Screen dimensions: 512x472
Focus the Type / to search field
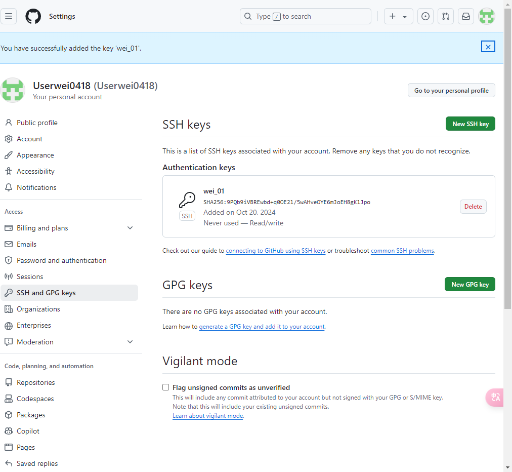coord(305,16)
